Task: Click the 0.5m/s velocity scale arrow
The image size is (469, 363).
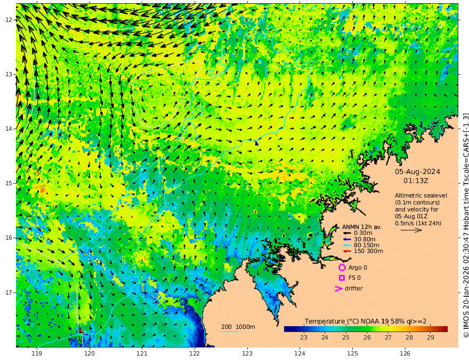Action: pyautogui.click(x=411, y=230)
